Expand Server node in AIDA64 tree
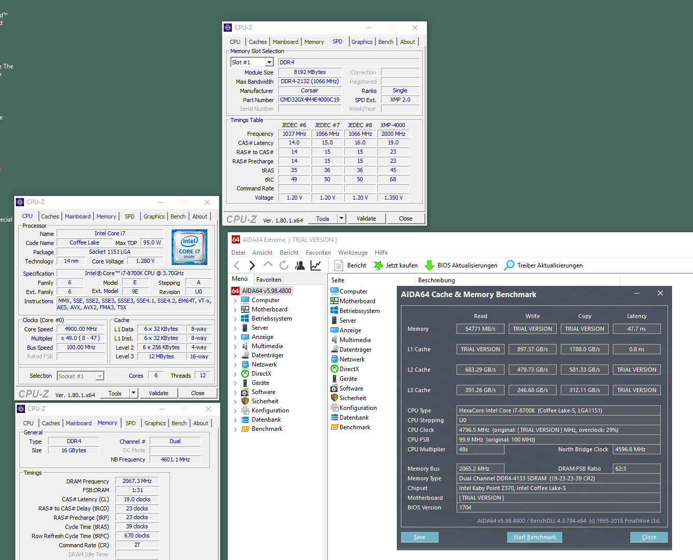This screenshot has width=693, height=560. pyautogui.click(x=235, y=328)
